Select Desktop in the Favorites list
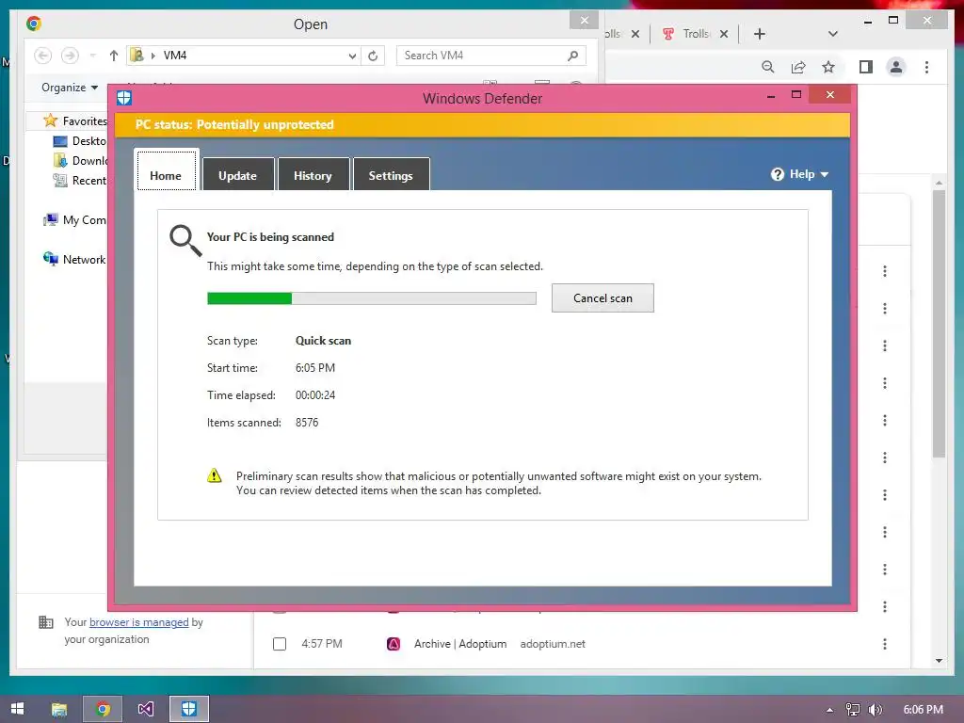Viewport: 964px width, 723px height. pos(80,141)
